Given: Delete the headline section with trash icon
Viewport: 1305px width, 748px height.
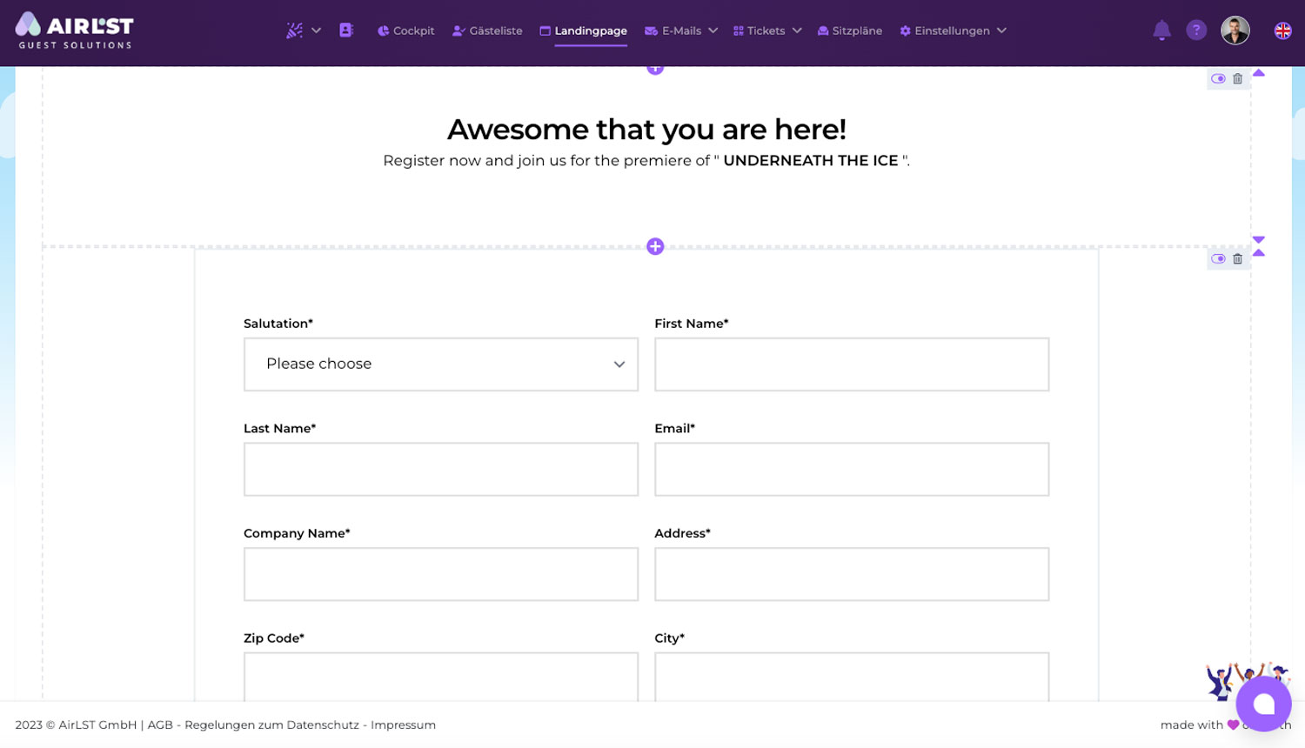Looking at the screenshot, I should [x=1238, y=79].
